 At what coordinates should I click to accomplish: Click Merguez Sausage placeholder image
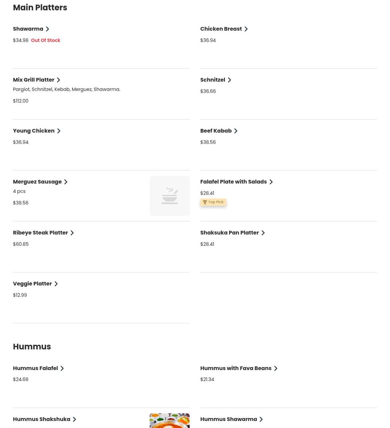pos(169,196)
